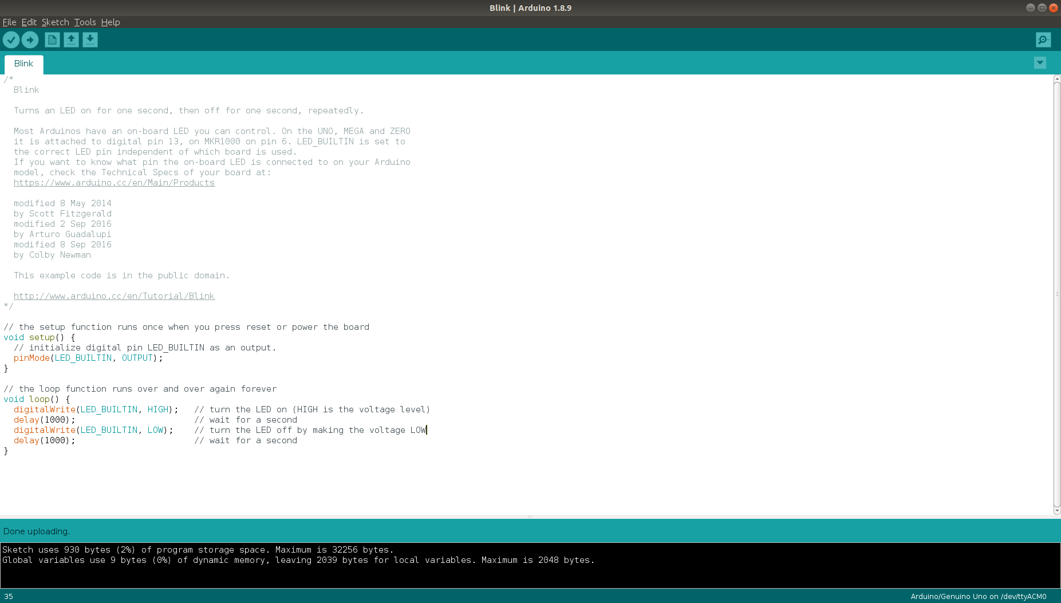Click 'Arduino/Genuino Uno on /dev/ttyACM0' board info
Viewport: 1061px width, 603px height.
(x=978, y=596)
